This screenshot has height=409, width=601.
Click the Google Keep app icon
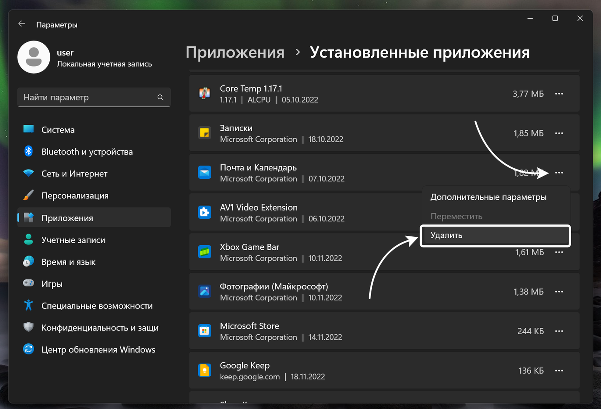204,371
